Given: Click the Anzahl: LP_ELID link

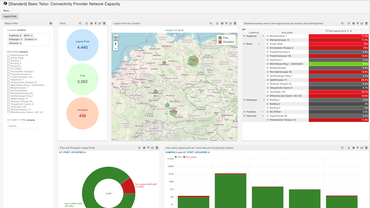Looking at the screenshot, I should 174,30.
